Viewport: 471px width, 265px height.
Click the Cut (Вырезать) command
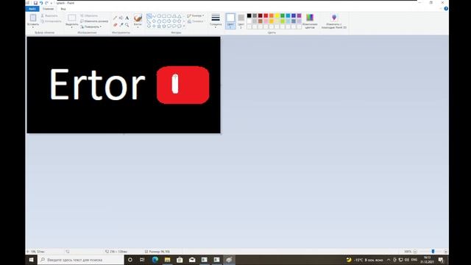coord(49,15)
